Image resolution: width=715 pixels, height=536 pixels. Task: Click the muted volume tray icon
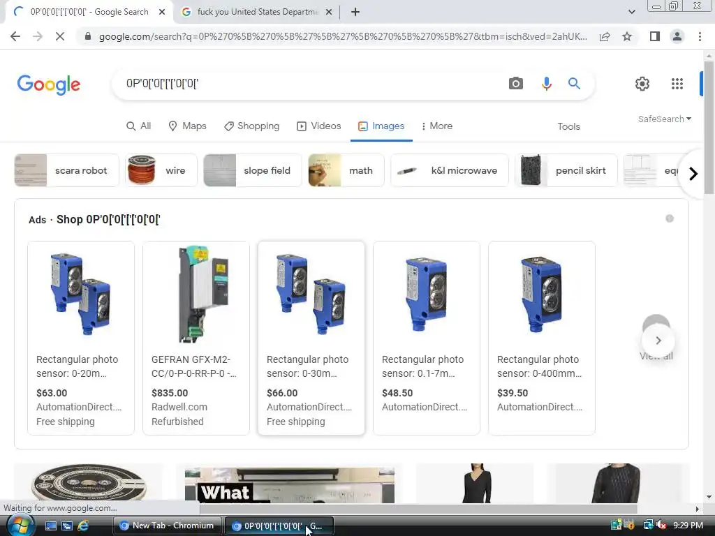pos(661,525)
